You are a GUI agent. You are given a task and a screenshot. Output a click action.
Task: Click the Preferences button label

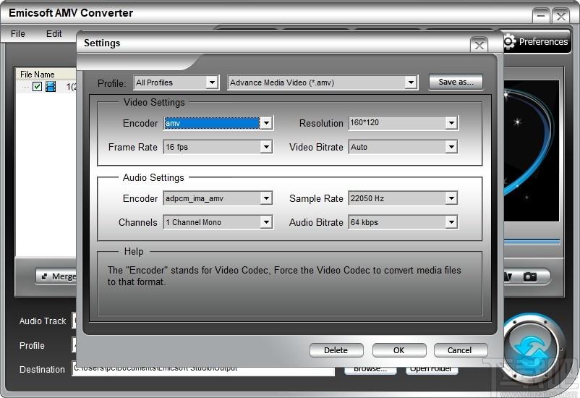(543, 41)
